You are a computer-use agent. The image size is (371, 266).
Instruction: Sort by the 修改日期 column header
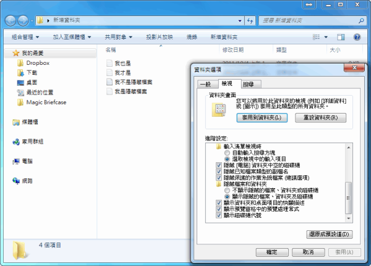point(233,50)
